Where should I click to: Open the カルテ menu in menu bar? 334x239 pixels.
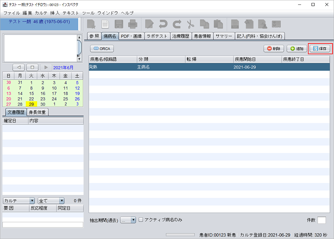(41, 13)
